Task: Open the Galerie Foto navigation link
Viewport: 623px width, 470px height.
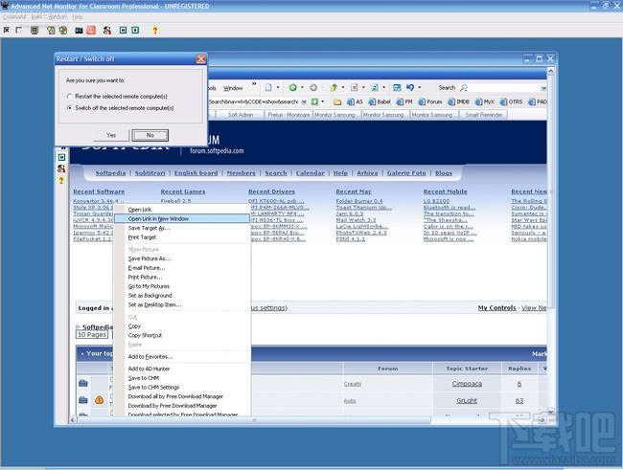Action: point(406,173)
